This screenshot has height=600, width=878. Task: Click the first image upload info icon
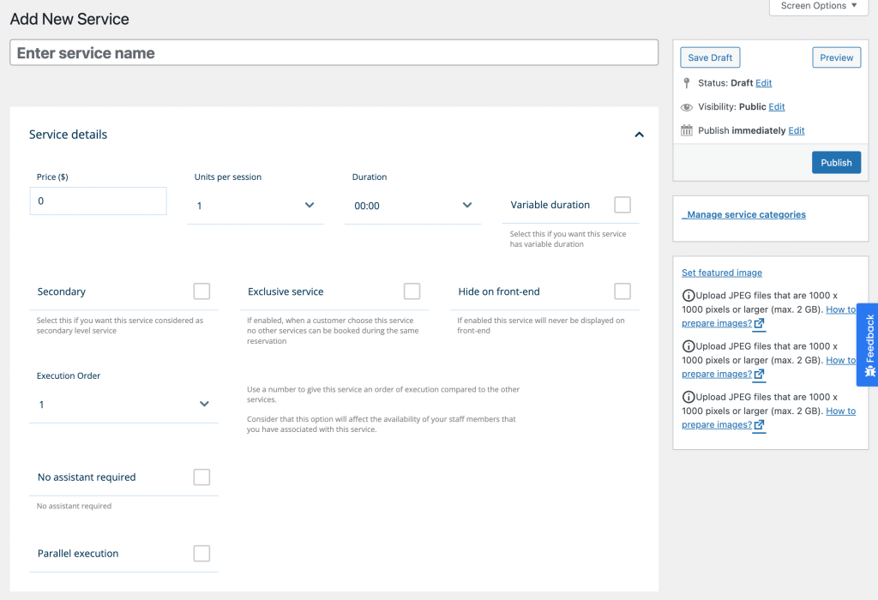pyautogui.click(x=688, y=296)
